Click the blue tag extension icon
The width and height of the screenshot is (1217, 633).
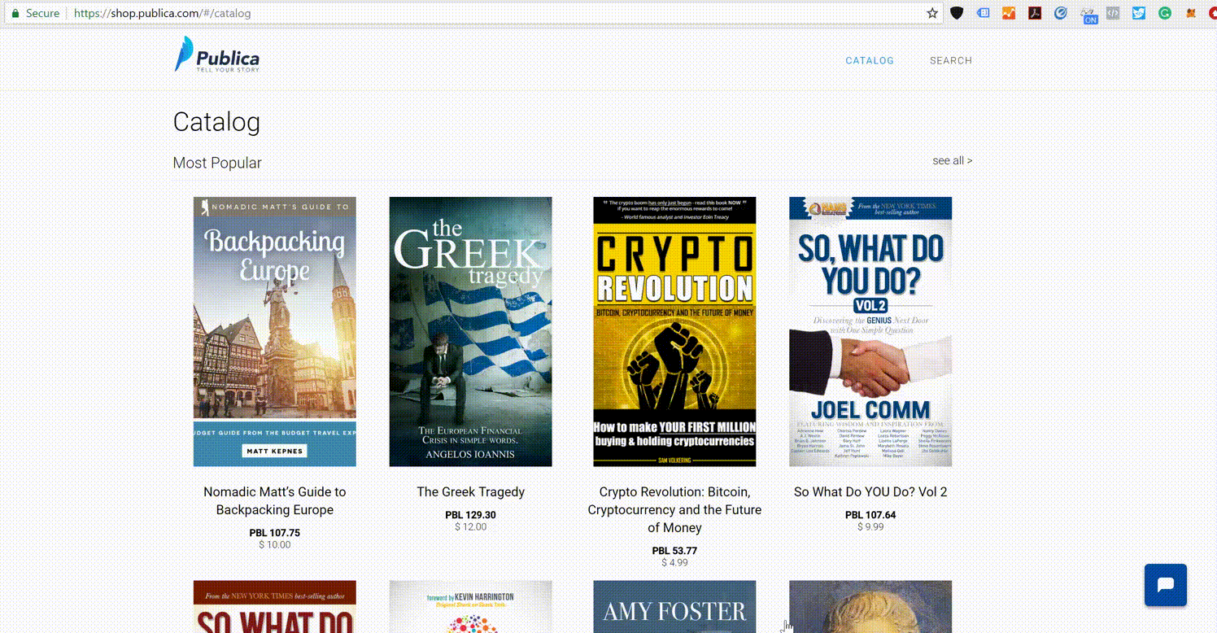[x=984, y=13]
